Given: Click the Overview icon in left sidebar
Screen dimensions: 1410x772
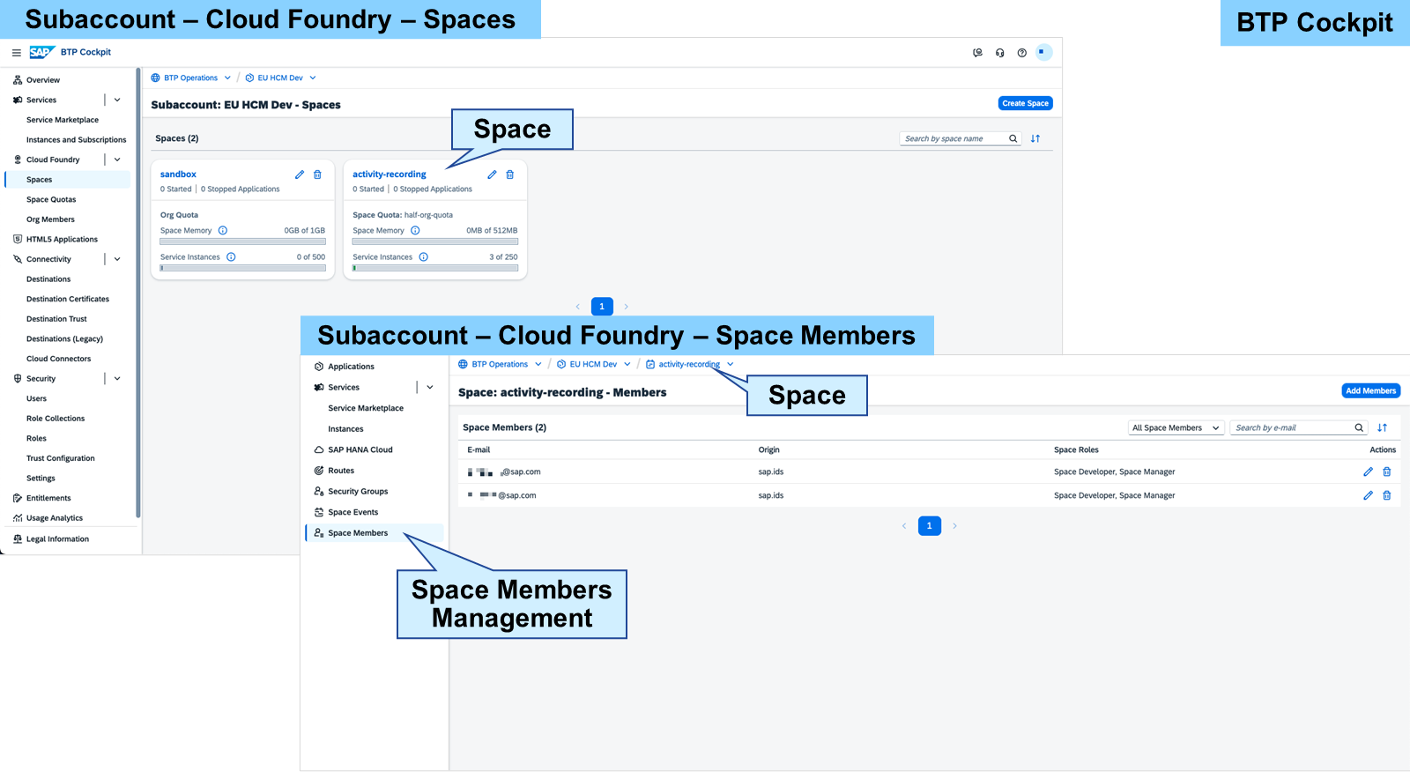Looking at the screenshot, I should tap(18, 80).
